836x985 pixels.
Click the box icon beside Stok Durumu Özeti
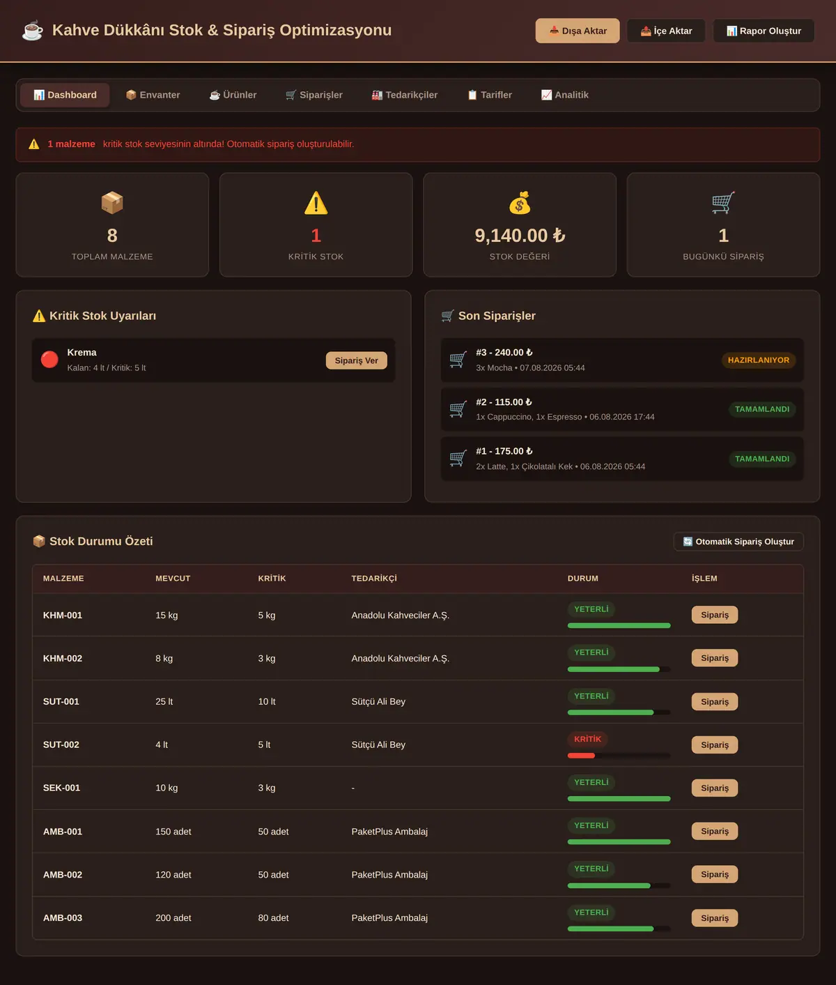[x=39, y=541]
